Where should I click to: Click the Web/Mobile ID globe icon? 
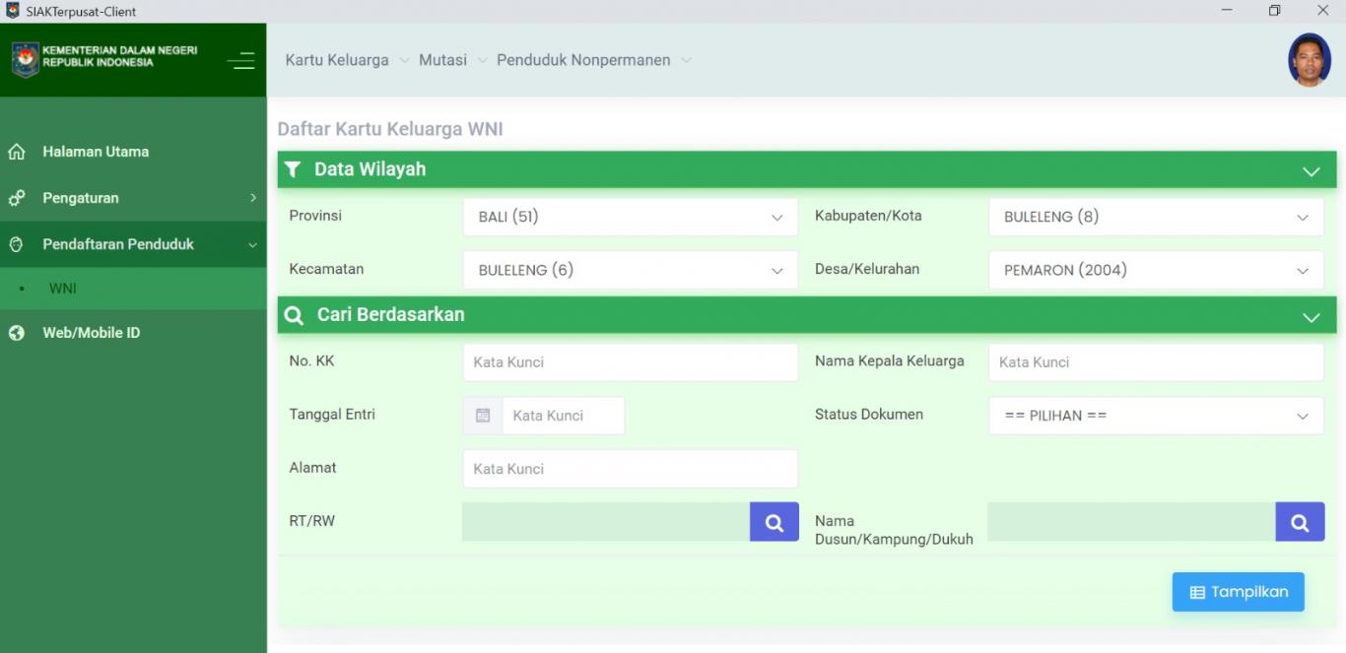pyautogui.click(x=17, y=333)
